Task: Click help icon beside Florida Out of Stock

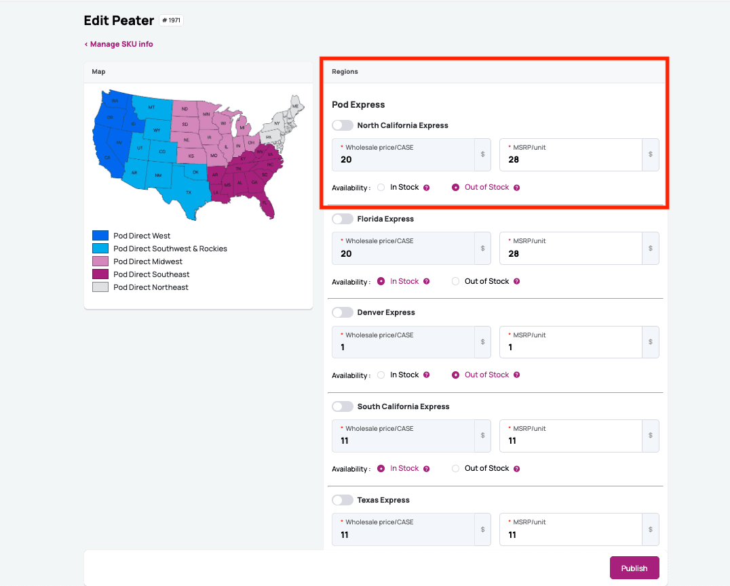Action: (517, 281)
